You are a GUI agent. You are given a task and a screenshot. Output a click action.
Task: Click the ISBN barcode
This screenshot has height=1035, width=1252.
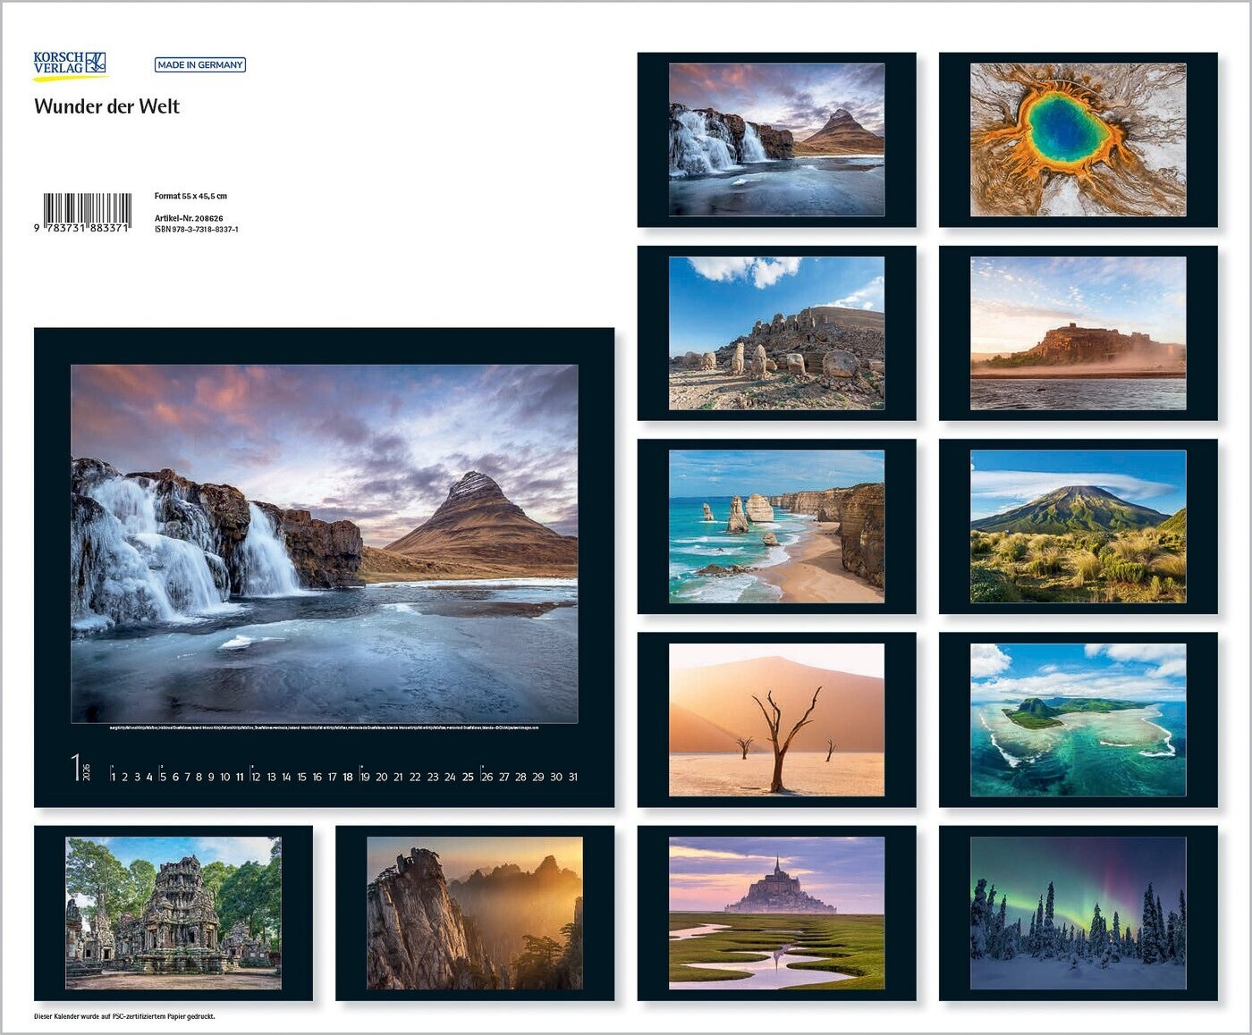pos(87,212)
